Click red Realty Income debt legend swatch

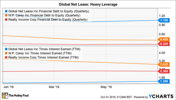pos(6,20)
